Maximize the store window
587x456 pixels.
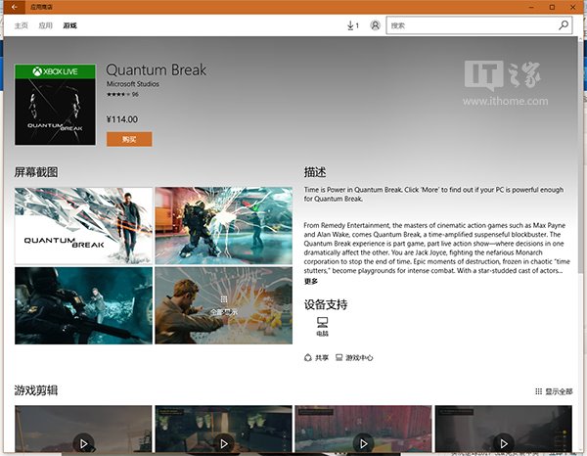(x=552, y=7)
